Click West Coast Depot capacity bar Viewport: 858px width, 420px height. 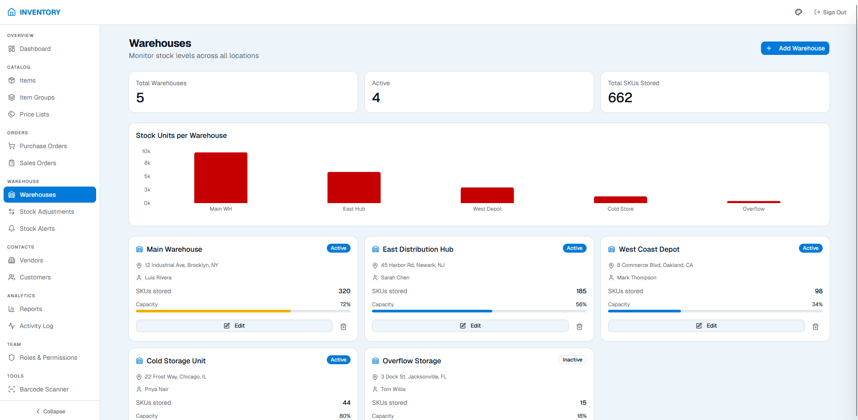[715, 311]
